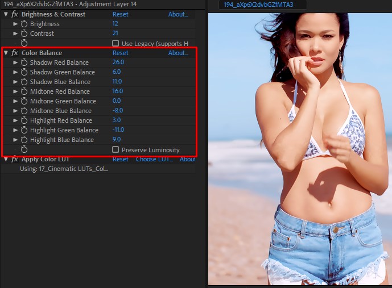Toggle the Midtone Blue Balance stopwatch
392x288 pixels.
24,111
